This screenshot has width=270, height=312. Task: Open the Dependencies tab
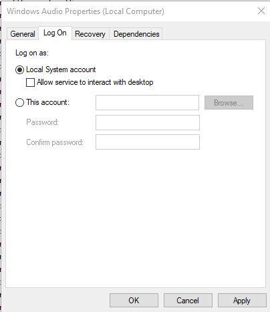tap(136, 34)
